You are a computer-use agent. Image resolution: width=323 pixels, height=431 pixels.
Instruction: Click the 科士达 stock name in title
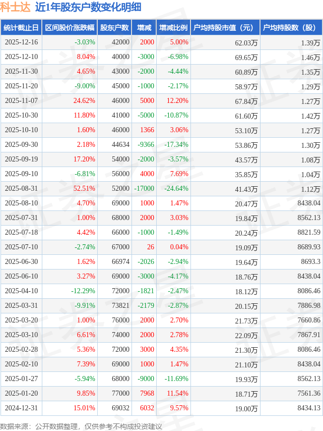point(15,7)
